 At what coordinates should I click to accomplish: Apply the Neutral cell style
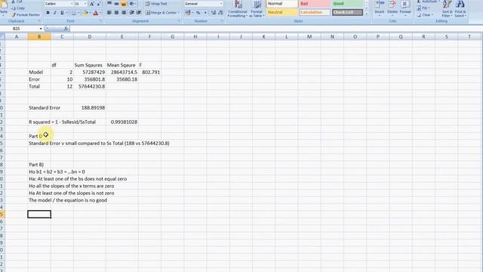click(x=281, y=12)
